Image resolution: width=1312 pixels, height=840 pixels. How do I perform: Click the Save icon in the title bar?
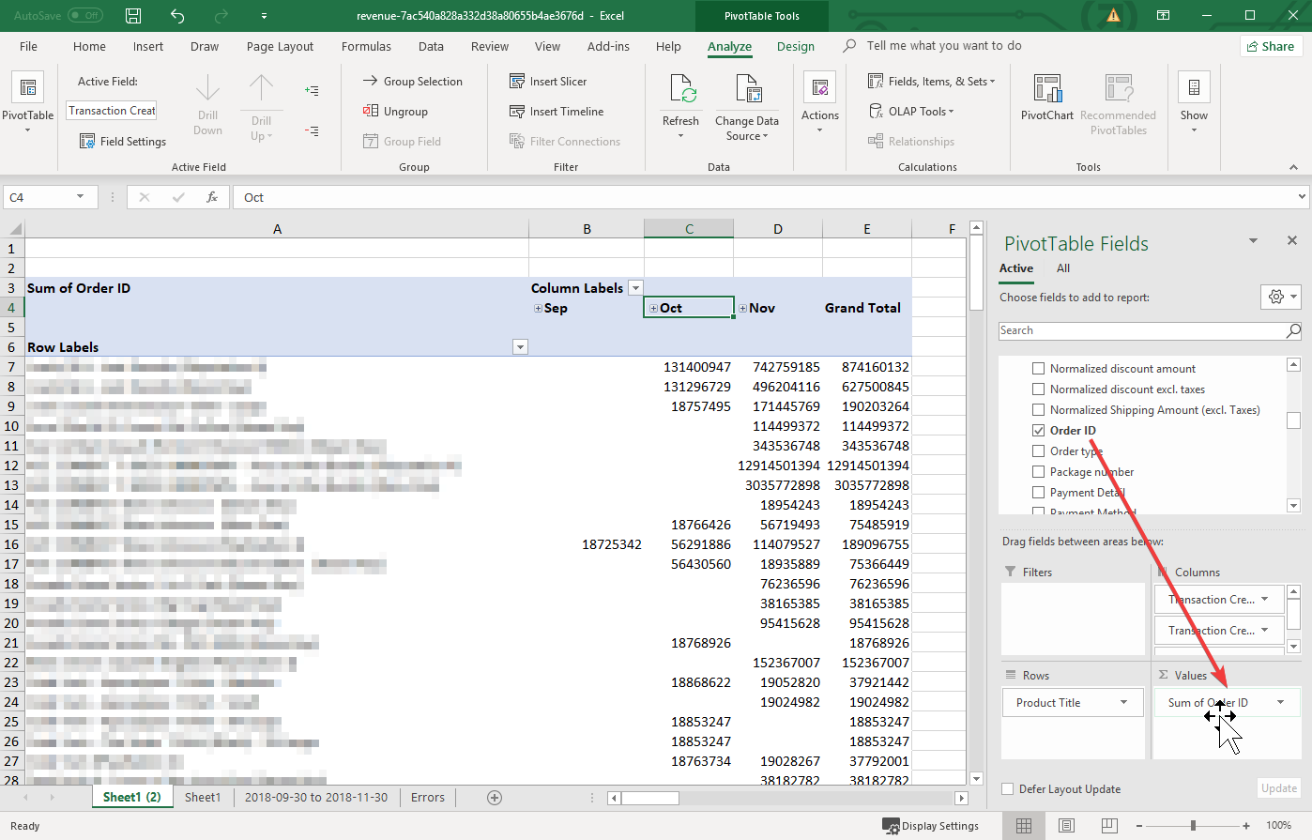pyautogui.click(x=133, y=16)
